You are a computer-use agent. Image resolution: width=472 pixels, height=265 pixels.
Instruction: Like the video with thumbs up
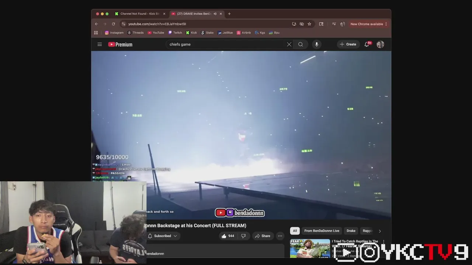[229, 236]
